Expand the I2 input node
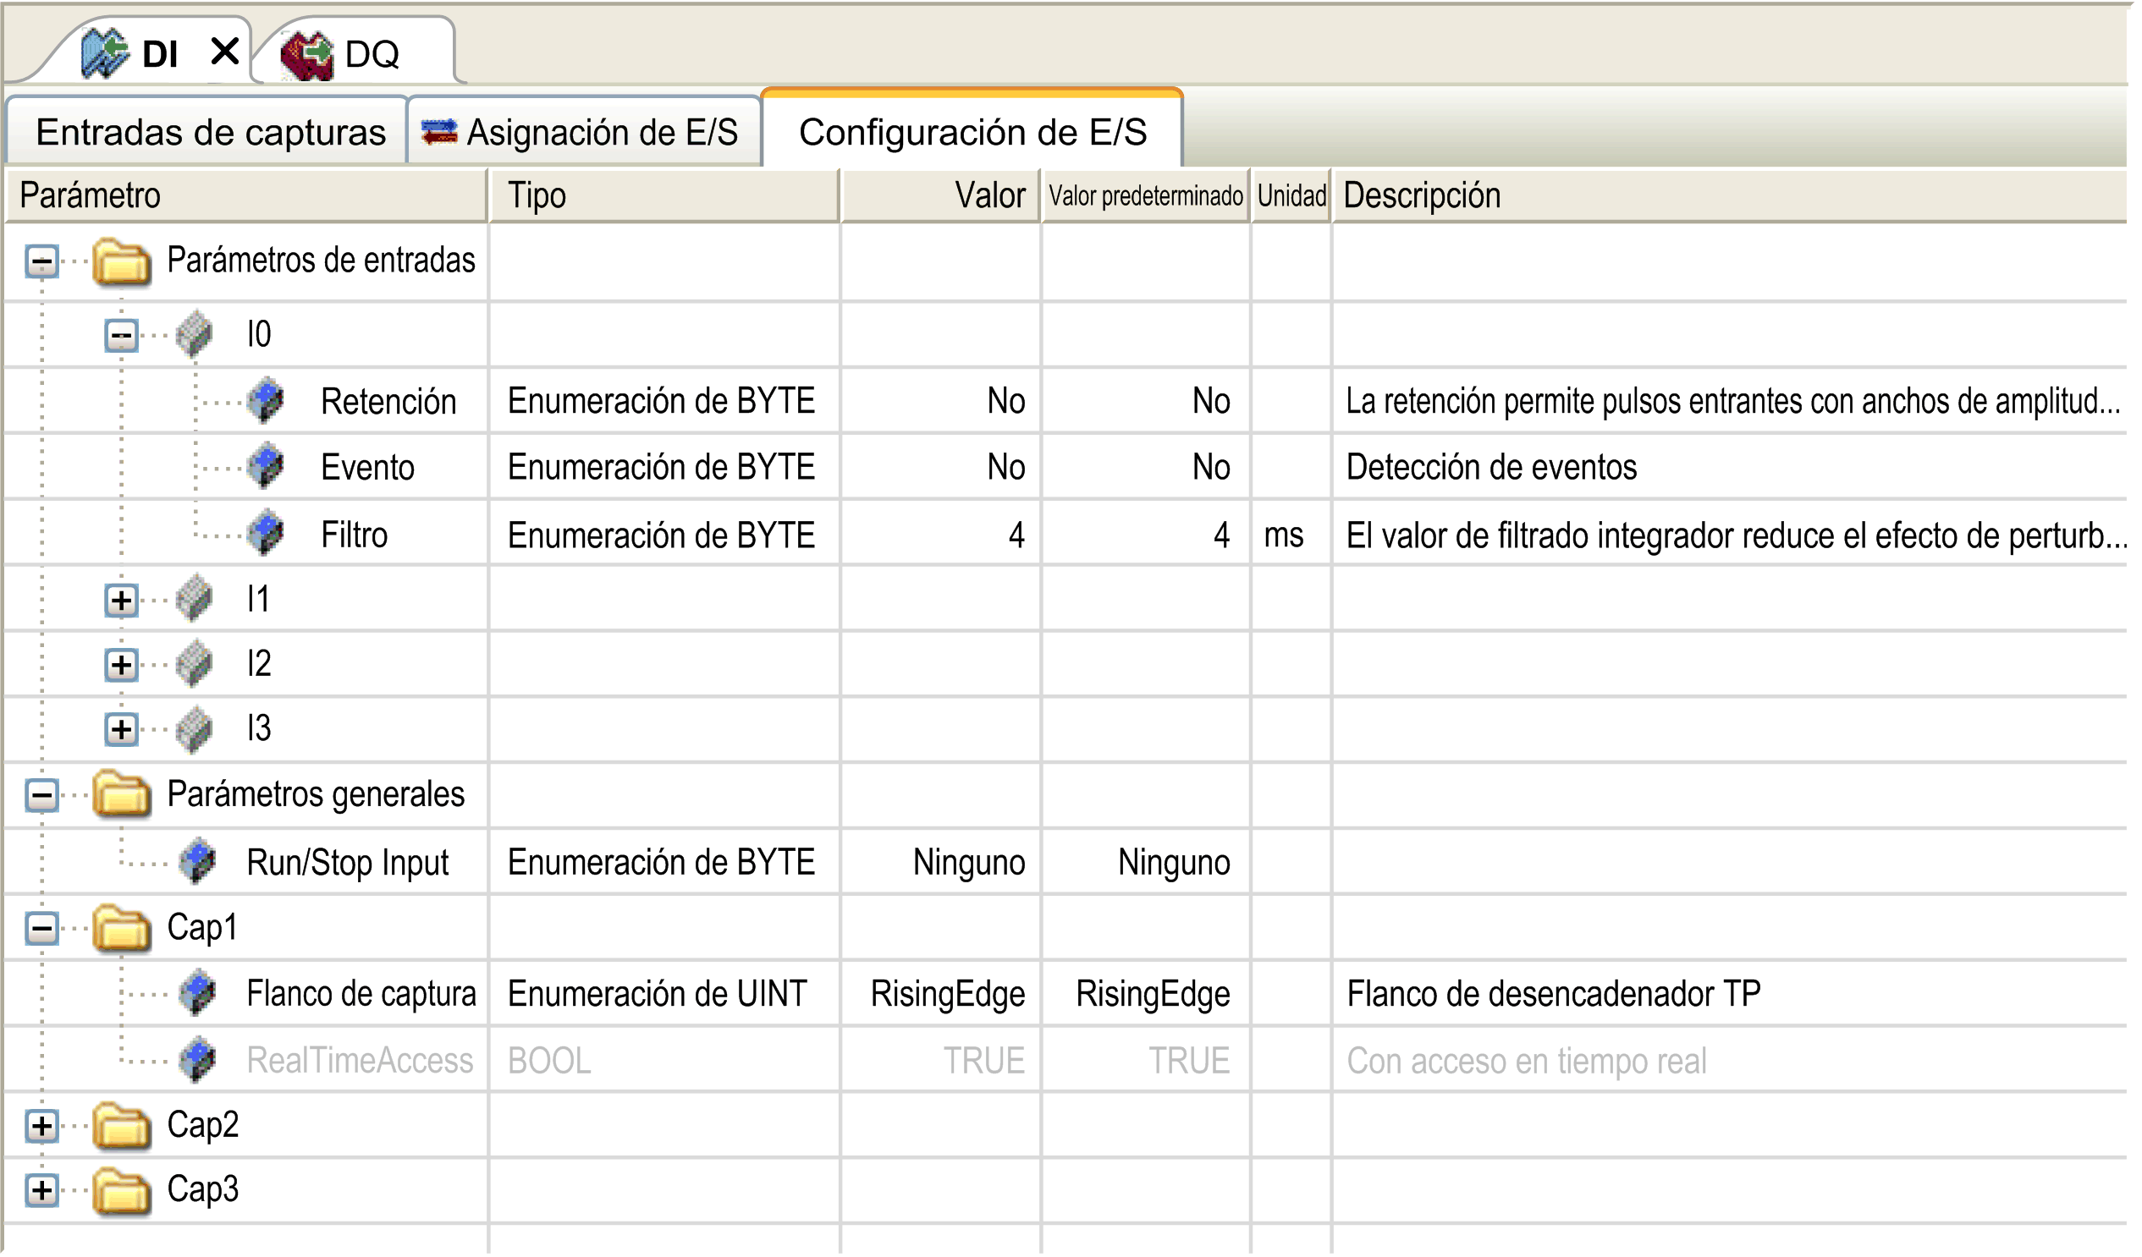The width and height of the screenshot is (2142, 1257). (x=122, y=665)
